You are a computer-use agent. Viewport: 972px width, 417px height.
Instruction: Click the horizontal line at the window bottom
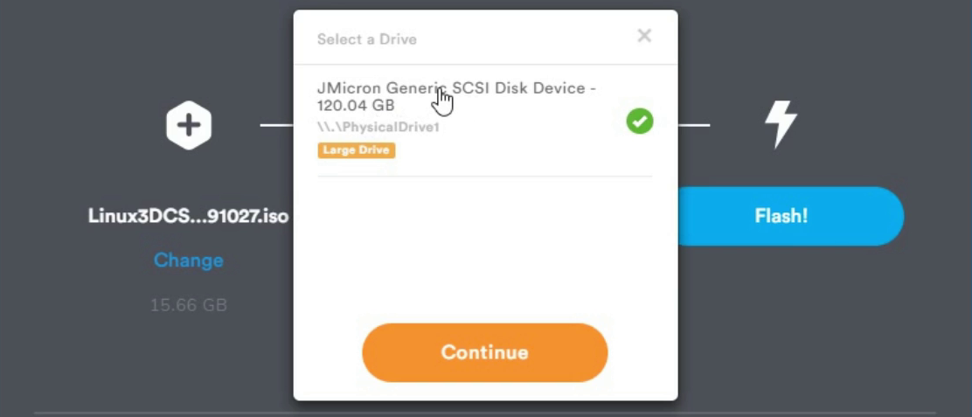click(485, 413)
